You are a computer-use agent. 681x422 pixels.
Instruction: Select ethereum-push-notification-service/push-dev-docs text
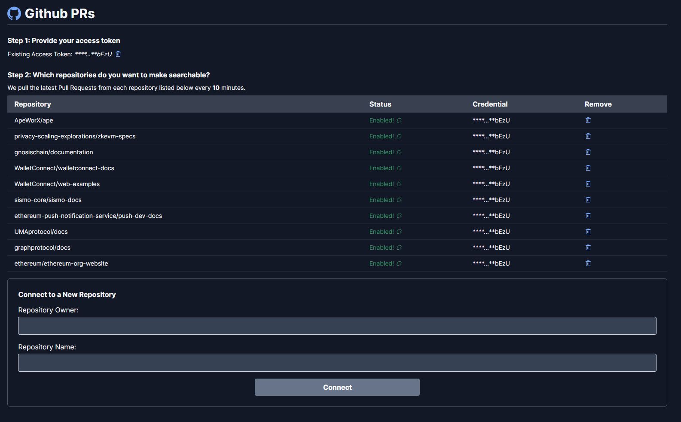[88, 216]
